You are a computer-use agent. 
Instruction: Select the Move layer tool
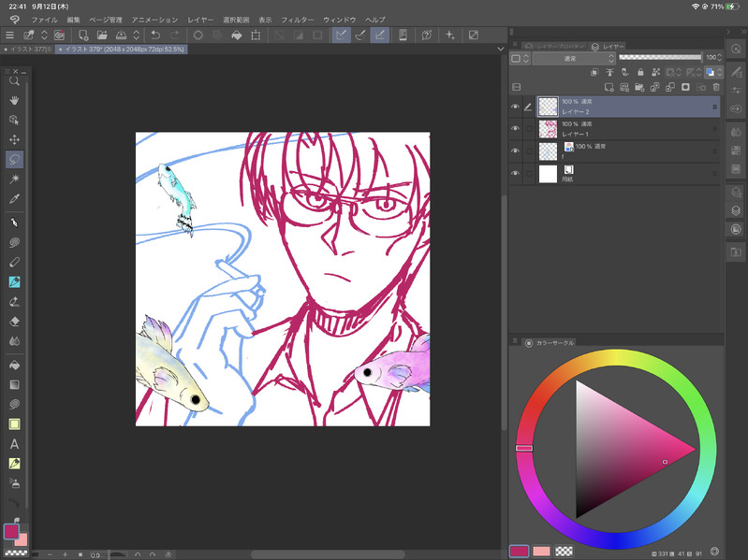tap(14, 139)
